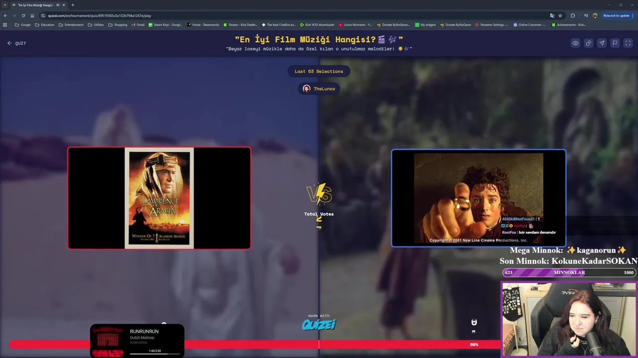Image resolution: width=638 pixels, height=358 pixels.
Task: Bookmark this page with star icon
Action: (x=560, y=15)
